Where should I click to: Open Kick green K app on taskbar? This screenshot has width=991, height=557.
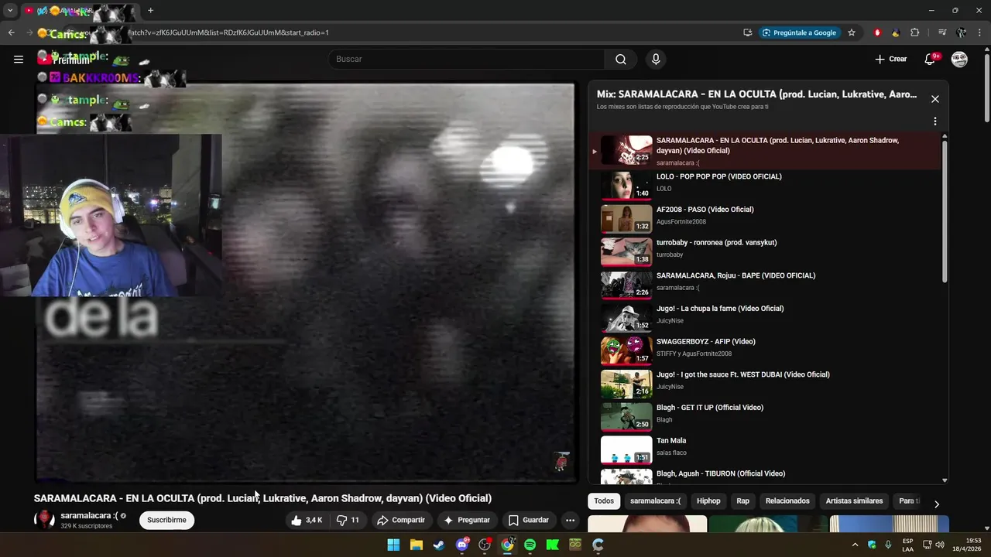pos(552,545)
